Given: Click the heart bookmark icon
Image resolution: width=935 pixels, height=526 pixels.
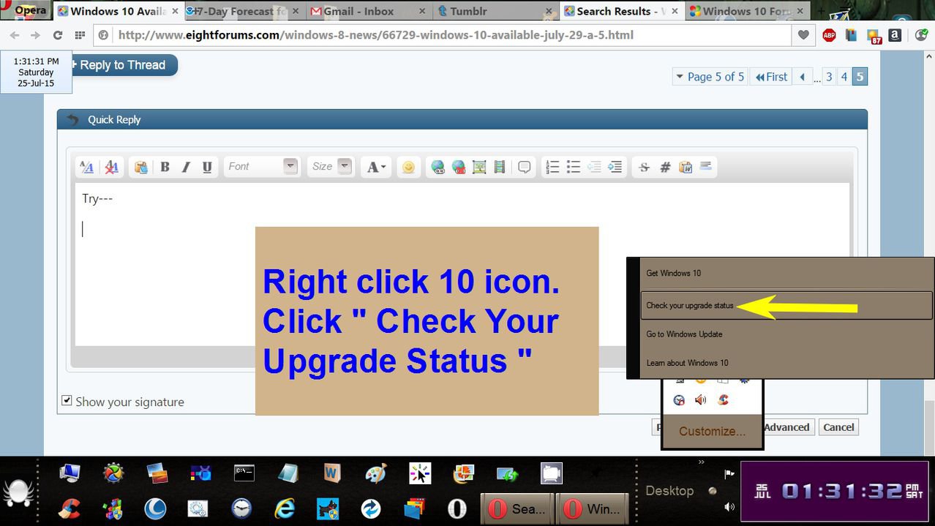Looking at the screenshot, I should (x=803, y=35).
